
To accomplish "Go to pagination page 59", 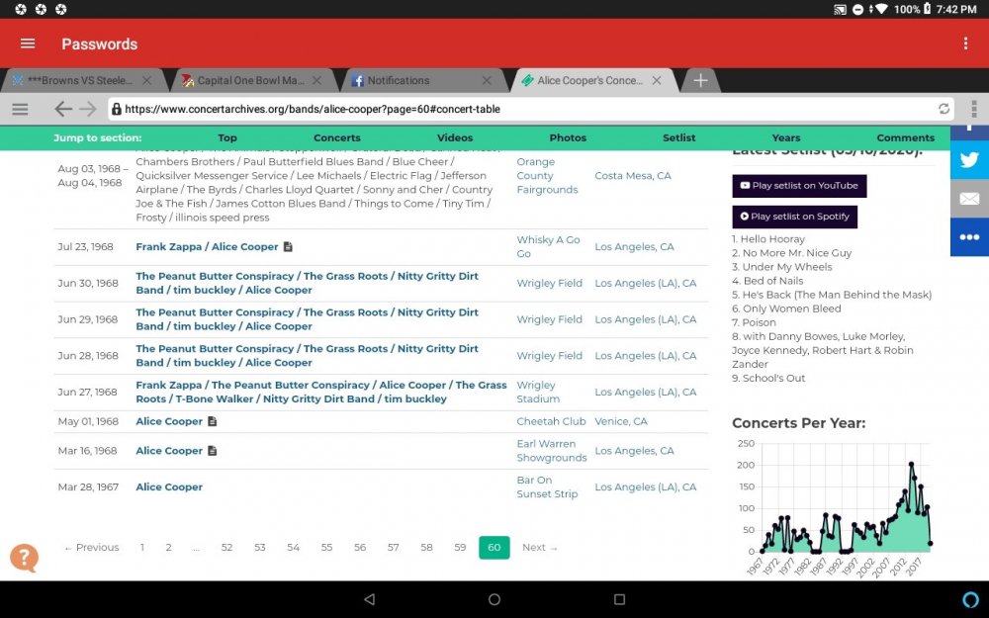I will pyautogui.click(x=460, y=548).
